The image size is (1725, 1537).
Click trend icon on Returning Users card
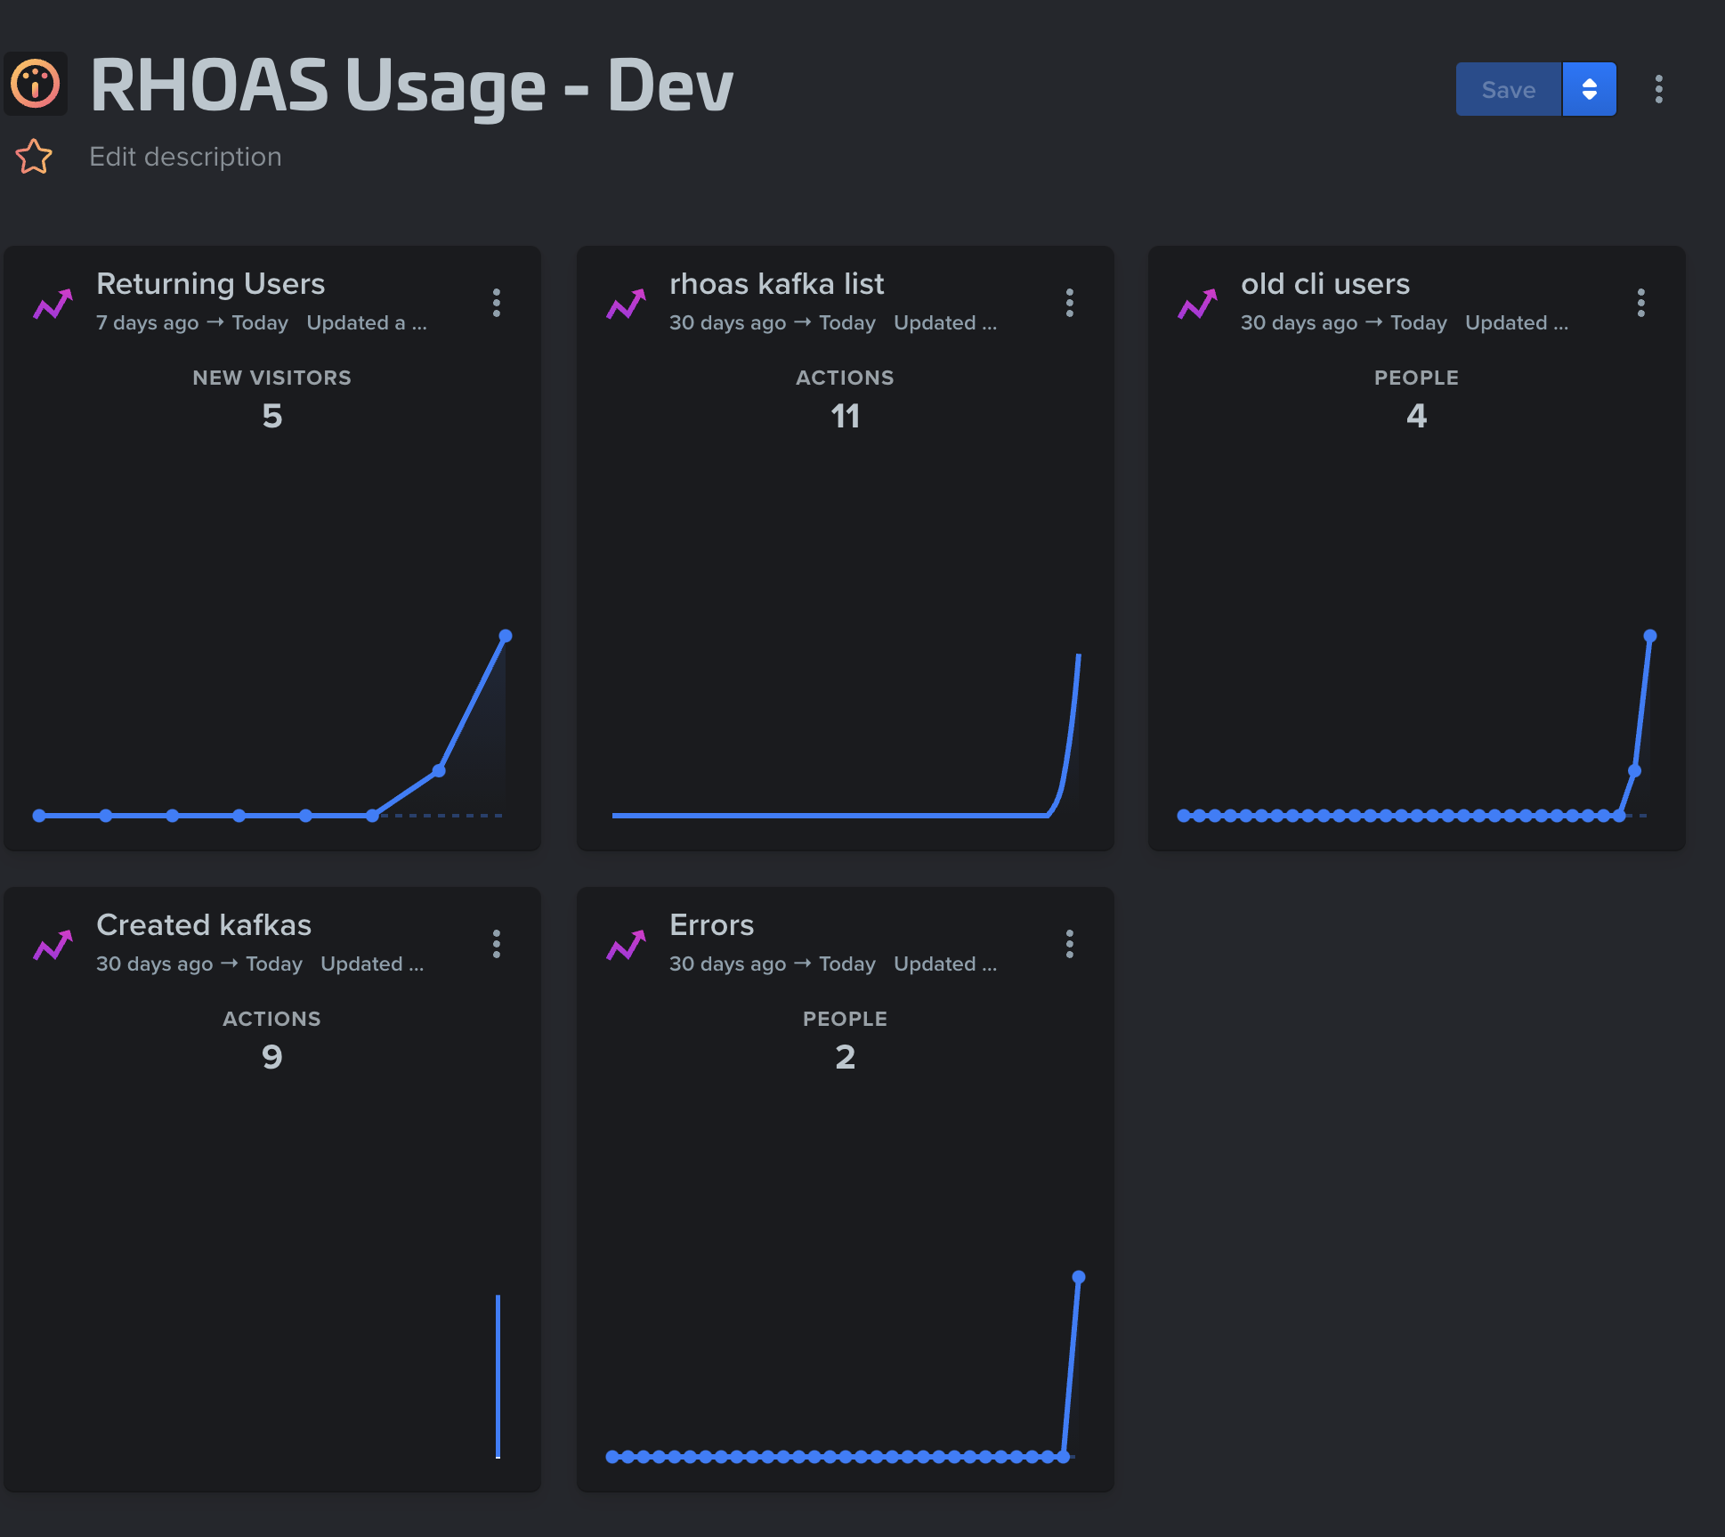pos(53,305)
